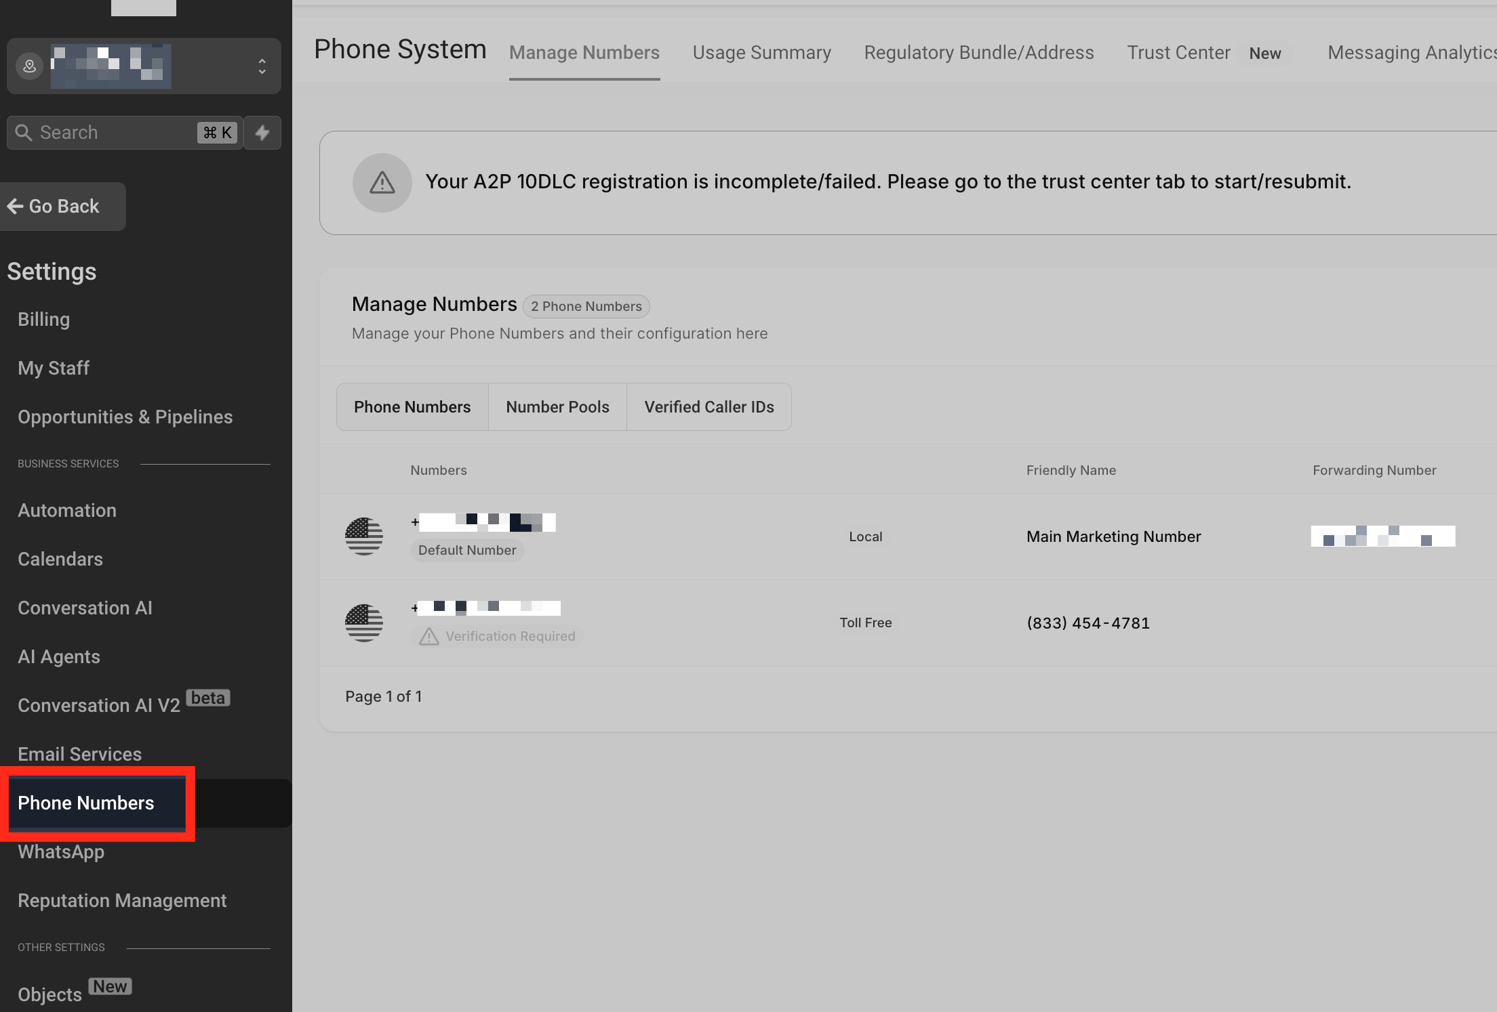Expand the sub-account switcher chevron
The height and width of the screenshot is (1012, 1497).
point(262,66)
